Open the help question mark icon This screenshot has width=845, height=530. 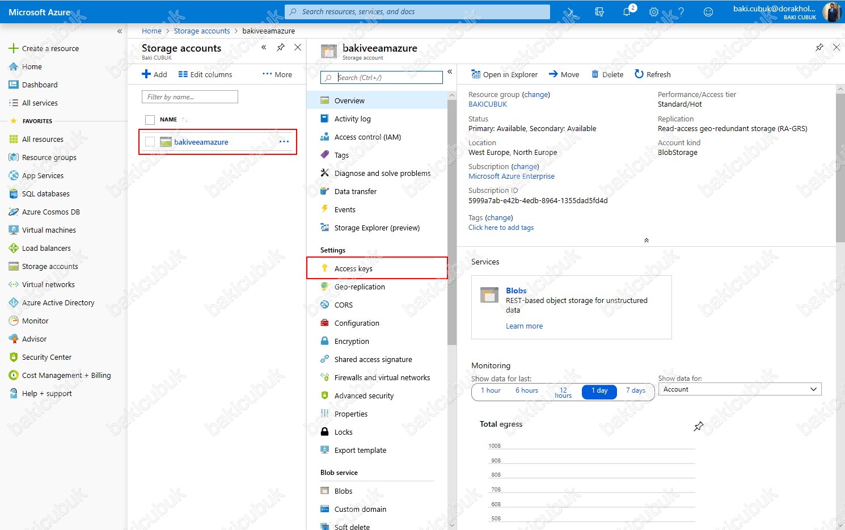(x=681, y=11)
